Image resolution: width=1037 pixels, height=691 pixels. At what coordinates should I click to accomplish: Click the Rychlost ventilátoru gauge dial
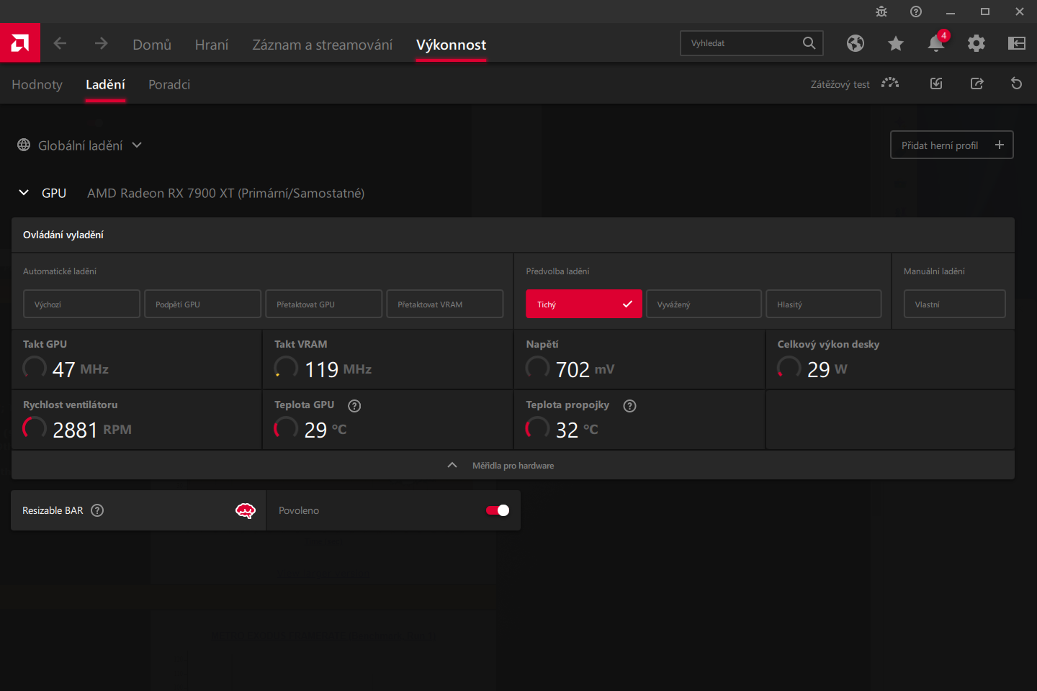(x=35, y=428)
